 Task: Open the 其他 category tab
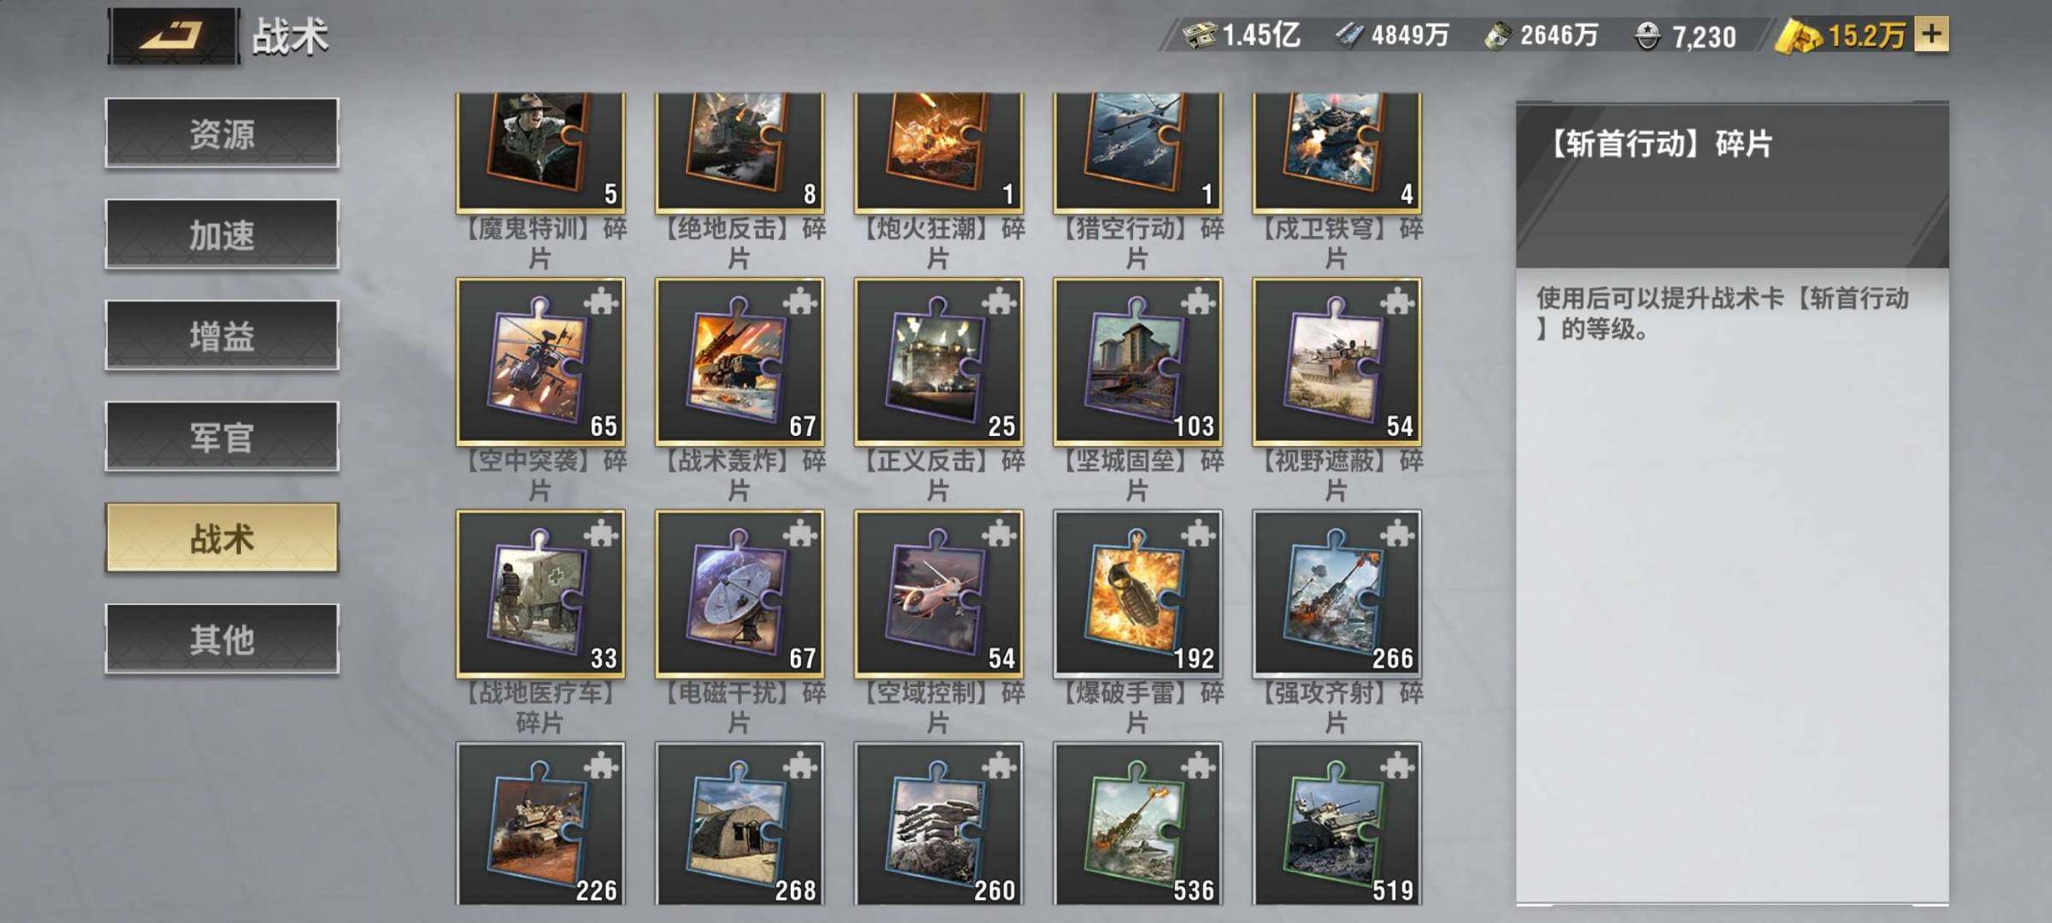[222, 638]
